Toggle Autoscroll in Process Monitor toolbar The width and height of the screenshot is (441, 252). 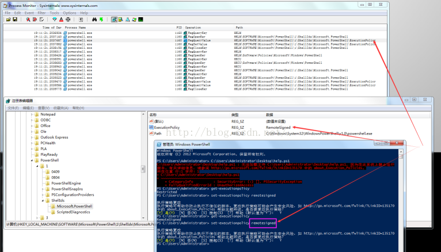tap(35, 20)
